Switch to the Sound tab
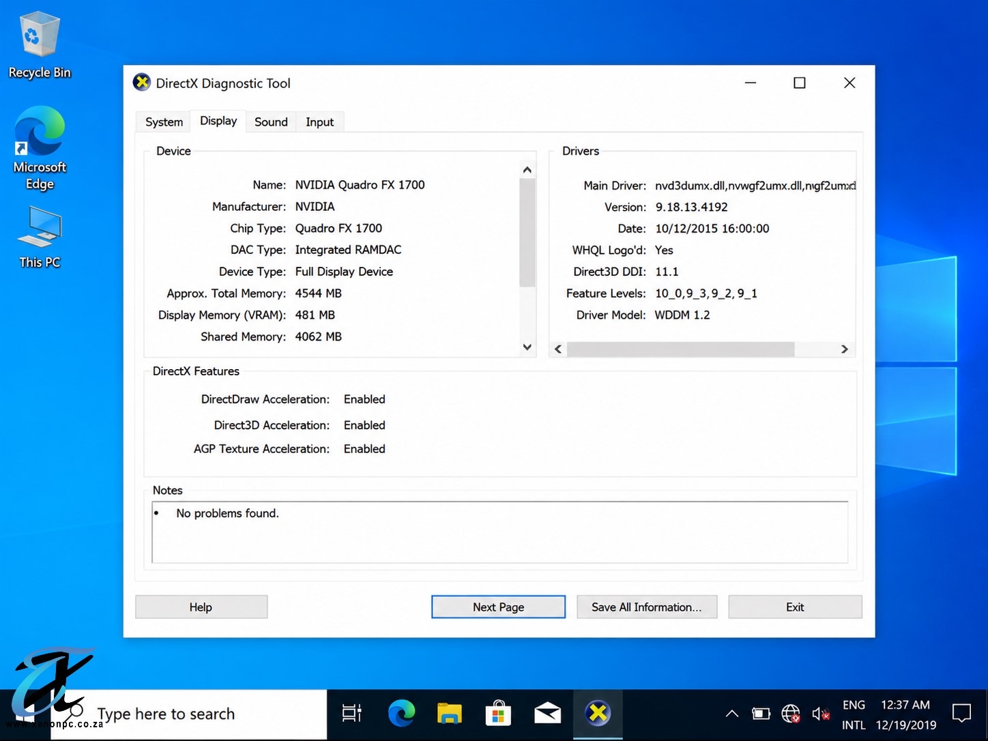 271,121
